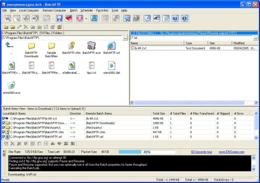The width and height of the screenshot is (260, 183).
Task: Open the 60 Seconds tour link
Action: 201,152
